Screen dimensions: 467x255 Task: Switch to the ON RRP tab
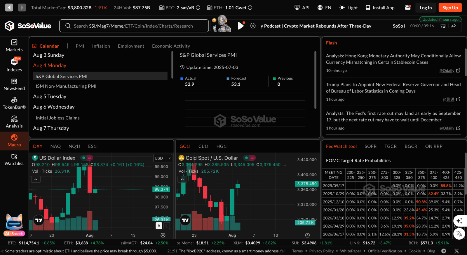[x=434, y=146]
